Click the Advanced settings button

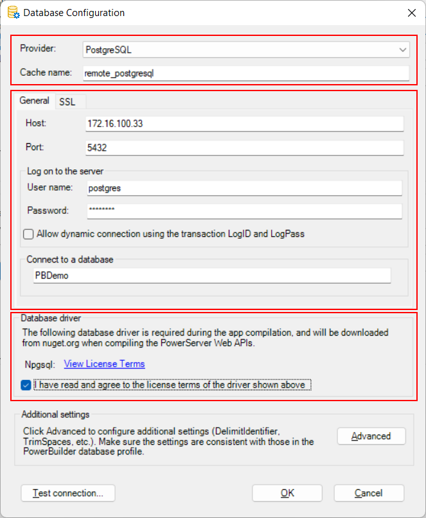[371, 436]
